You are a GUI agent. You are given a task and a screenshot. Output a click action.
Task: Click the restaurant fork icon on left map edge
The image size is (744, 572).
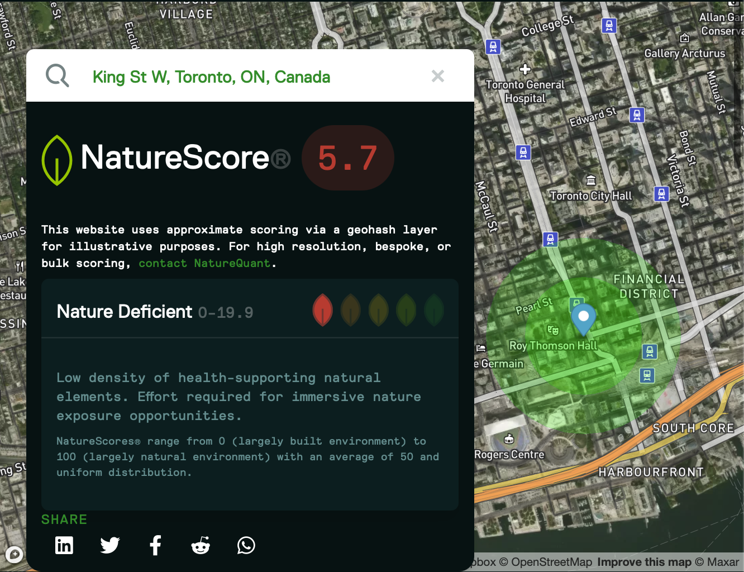(x=20, y=266)
